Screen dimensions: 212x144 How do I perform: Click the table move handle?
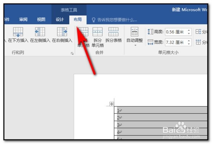click(x=112, y=104)
